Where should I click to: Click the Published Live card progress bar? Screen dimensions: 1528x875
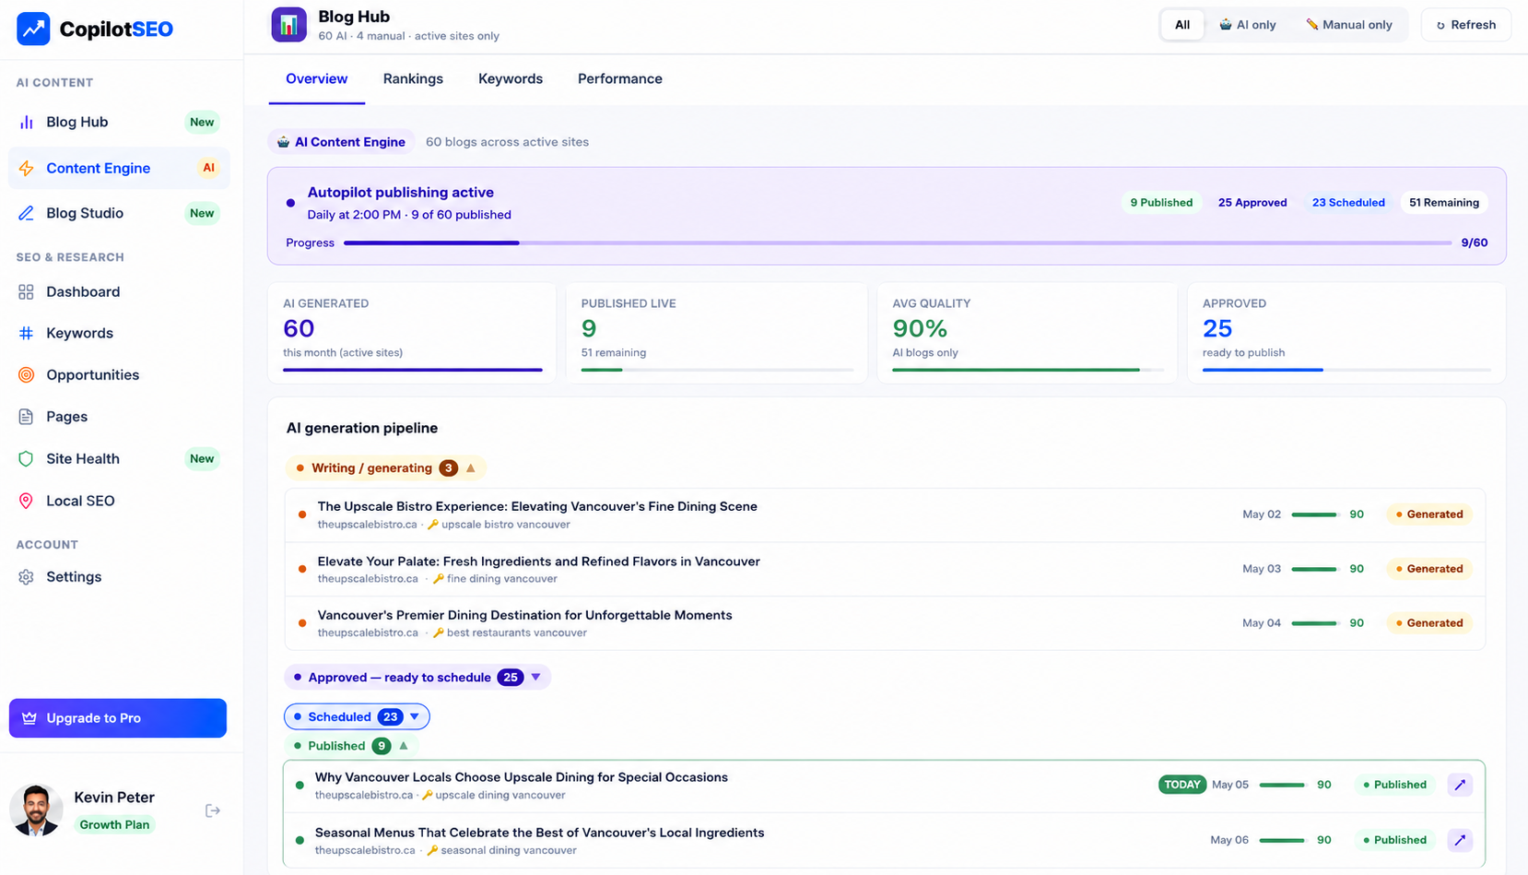(x=717, y=370)
